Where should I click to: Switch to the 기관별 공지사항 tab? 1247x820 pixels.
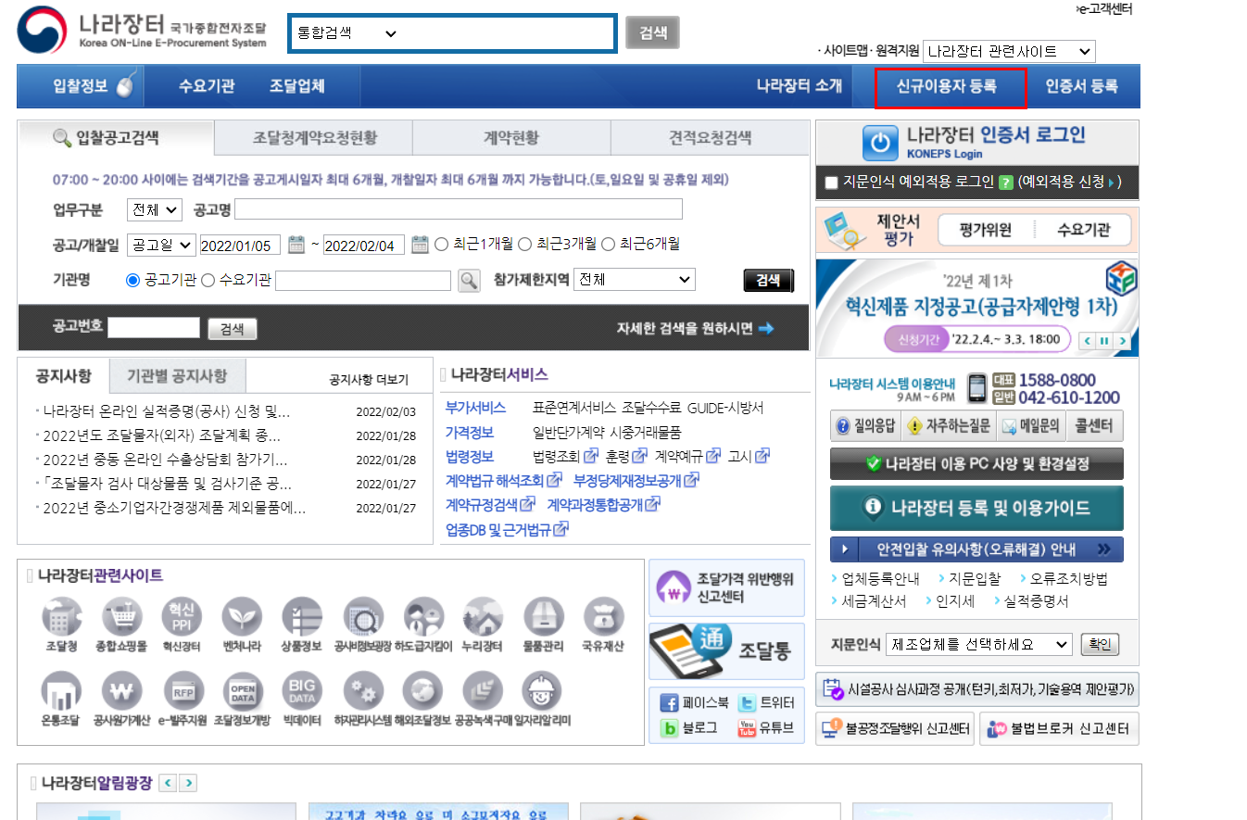176,376
